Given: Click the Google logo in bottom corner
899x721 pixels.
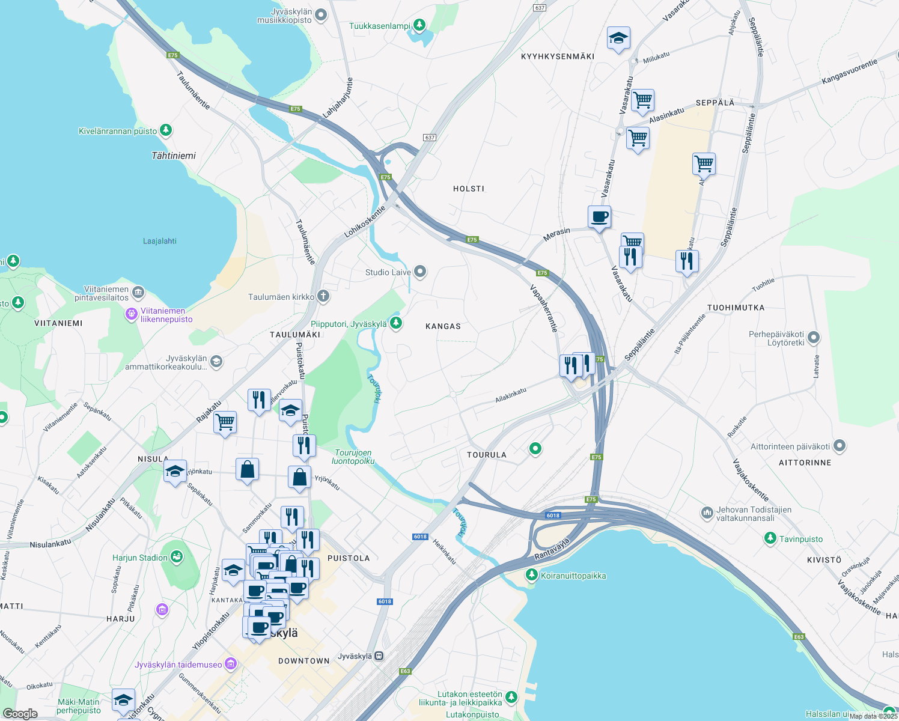Looking at the screenshot, I should 20,713.
